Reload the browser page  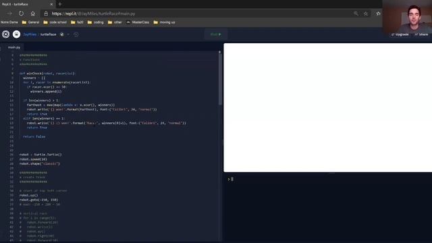[21, 13]
